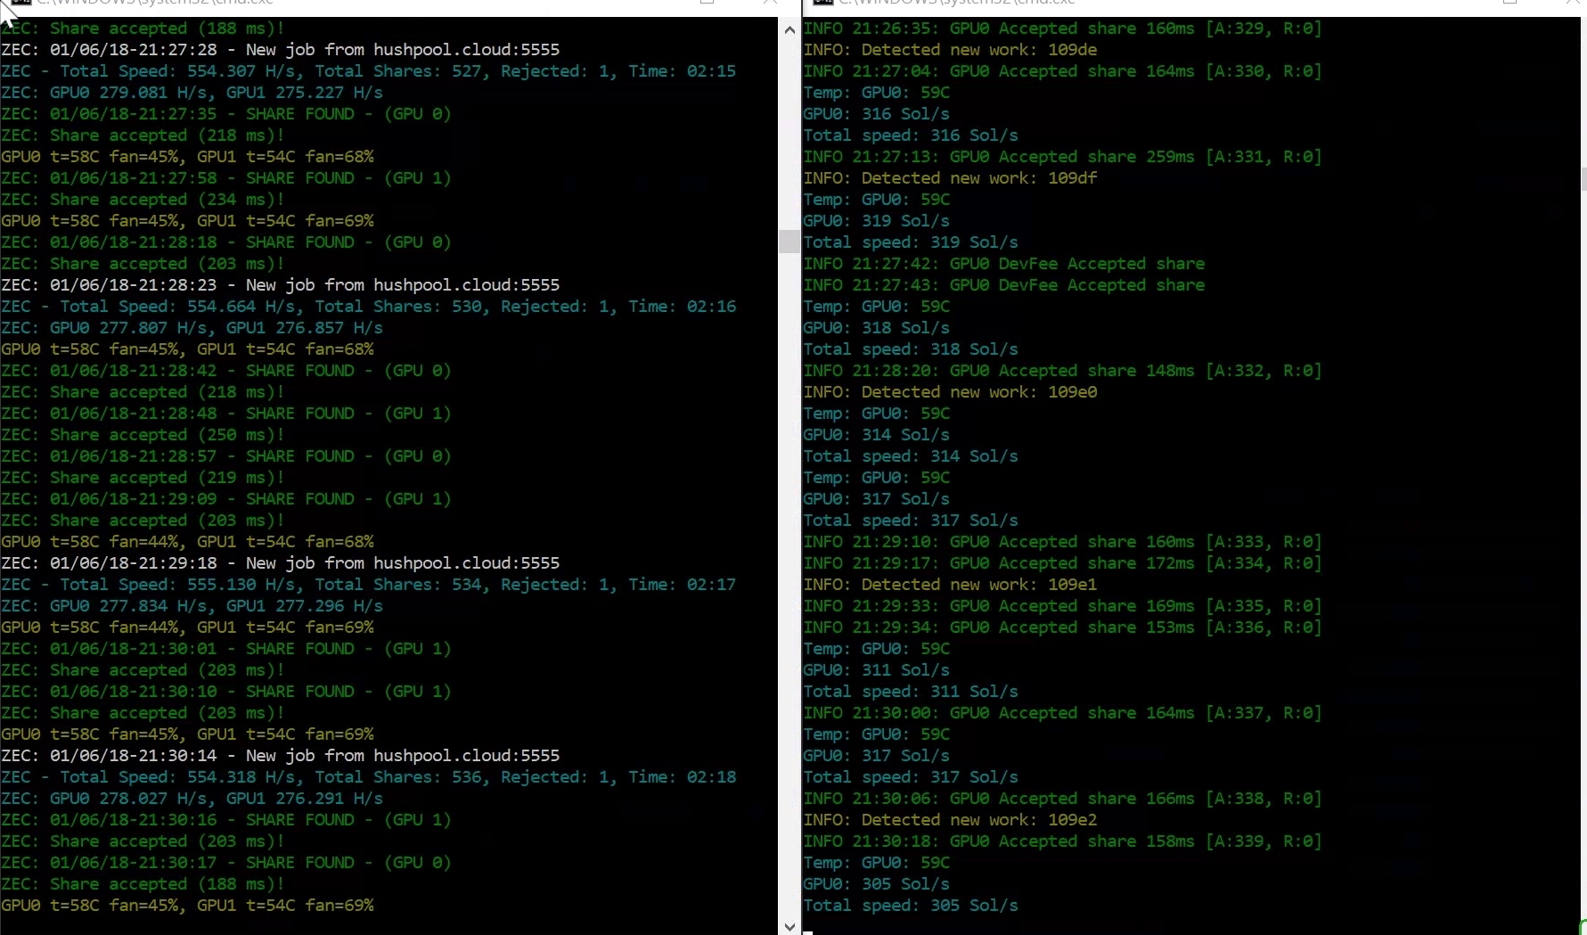Click 'Total speed: 316 Sol/s' line
The width and height of the screenshot is (1587, 935).
[x=911, y=135]
